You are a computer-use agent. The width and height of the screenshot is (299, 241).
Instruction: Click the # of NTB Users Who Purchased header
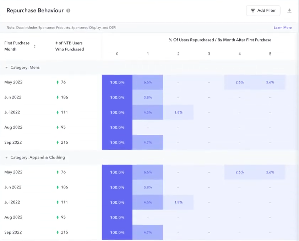click(x=70, y=46)
